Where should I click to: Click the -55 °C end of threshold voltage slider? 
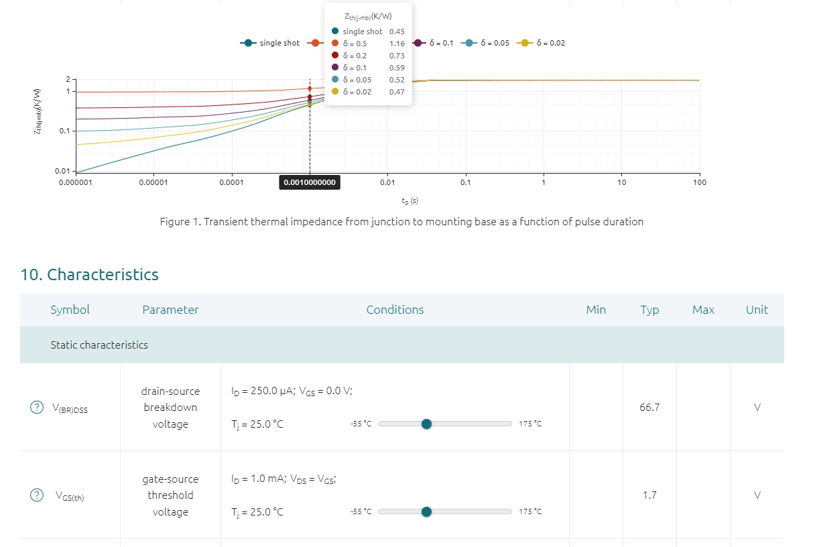[361, 511]
